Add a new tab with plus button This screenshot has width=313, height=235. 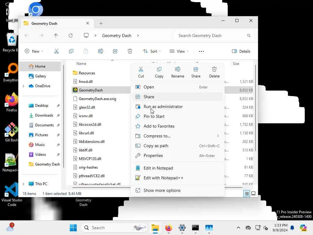point(101,24)
